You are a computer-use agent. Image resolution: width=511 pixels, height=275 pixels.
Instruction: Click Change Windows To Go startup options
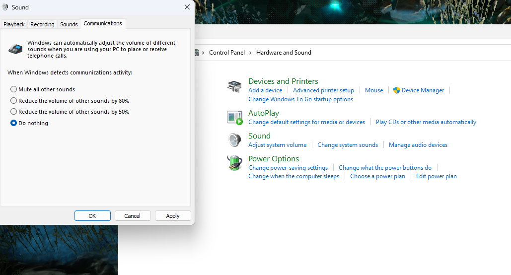click(300, 99)
